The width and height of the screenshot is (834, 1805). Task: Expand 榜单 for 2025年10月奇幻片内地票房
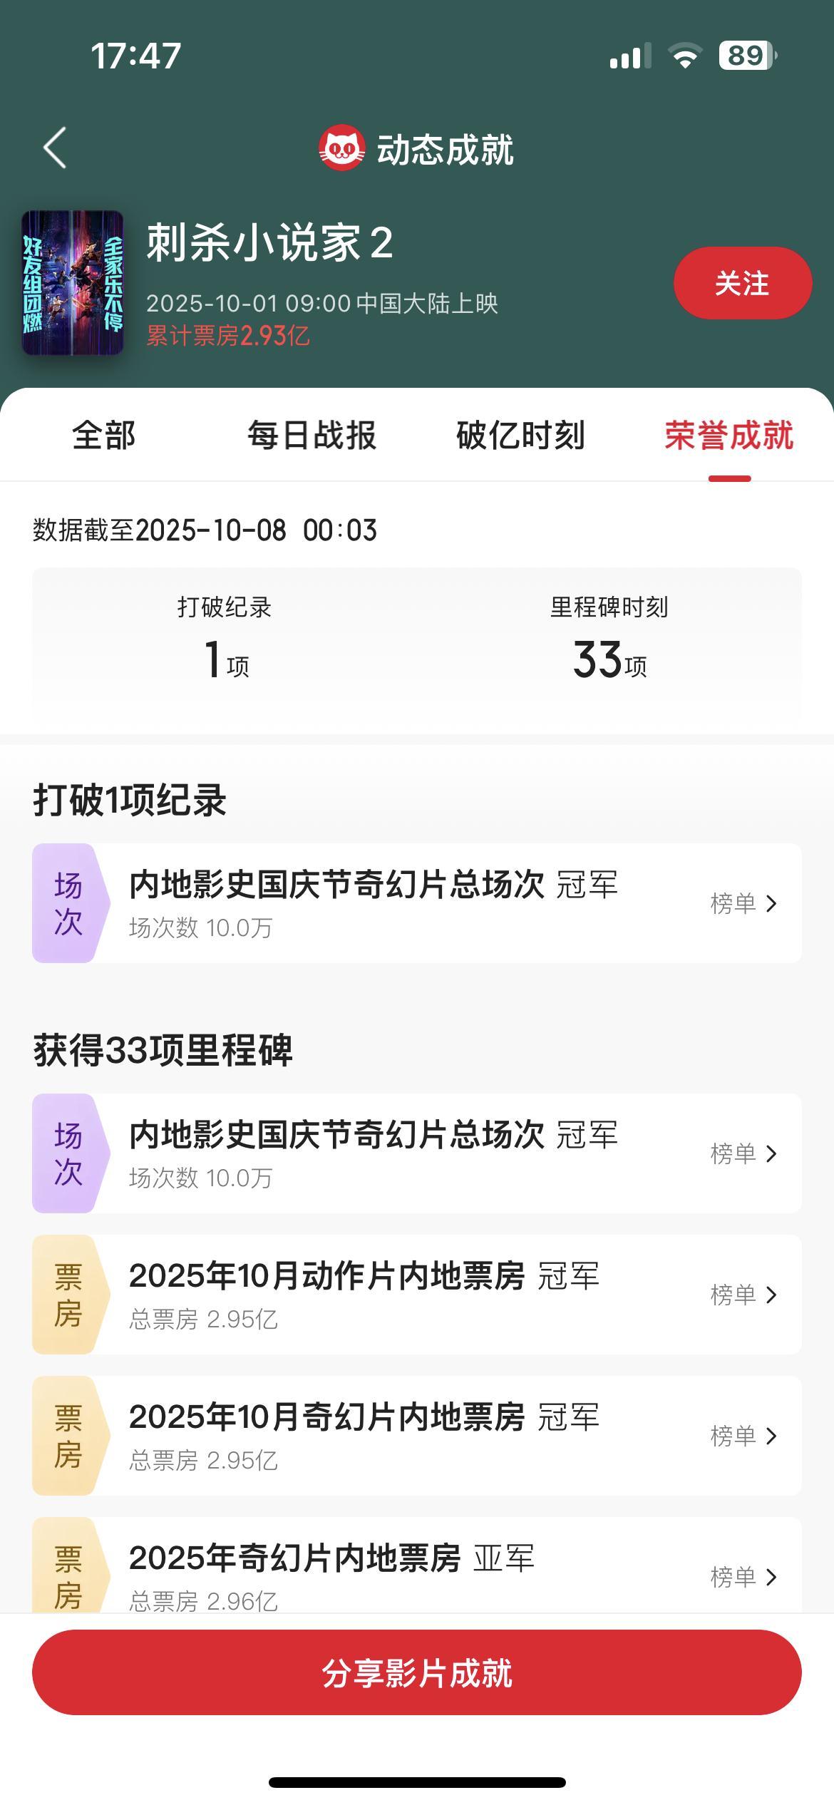click(743, 1436)
